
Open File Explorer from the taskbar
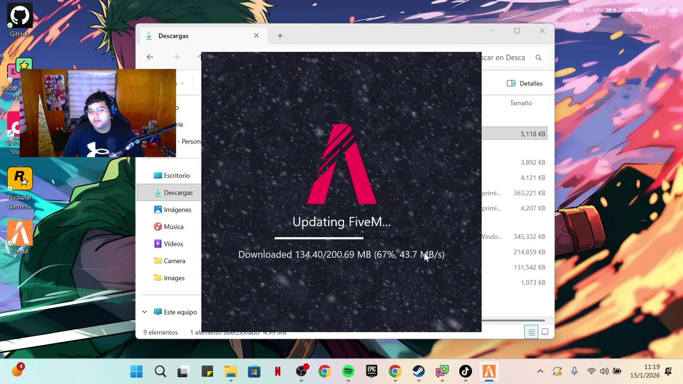click(231, 372)
